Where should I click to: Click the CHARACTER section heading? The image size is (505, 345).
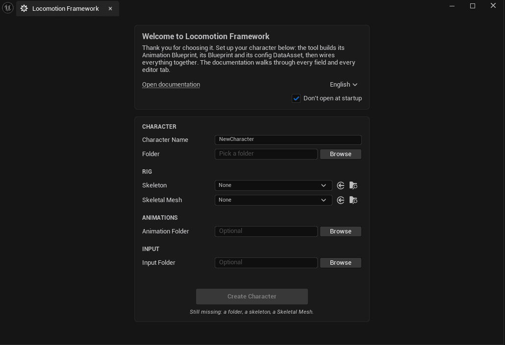159,127
